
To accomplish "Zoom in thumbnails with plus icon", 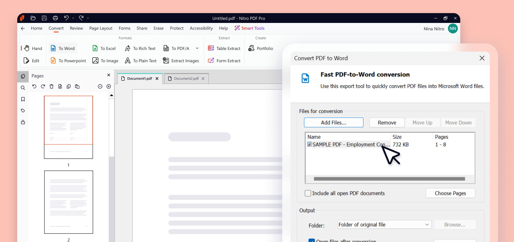I will pyautogui.click(x=109, y=86).
